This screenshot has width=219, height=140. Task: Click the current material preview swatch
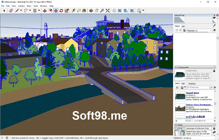(x=180, y=20)
